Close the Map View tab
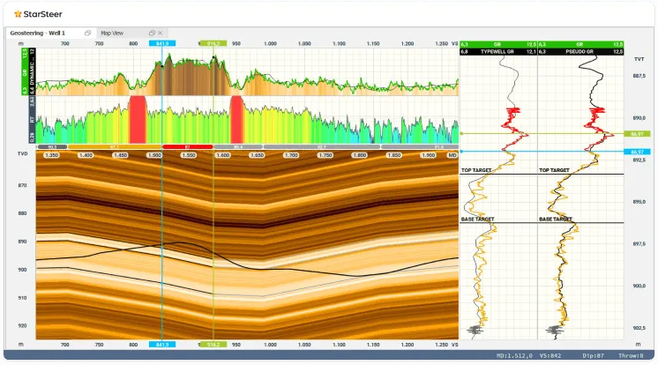The image size is (658, 365). click(161, 33)
